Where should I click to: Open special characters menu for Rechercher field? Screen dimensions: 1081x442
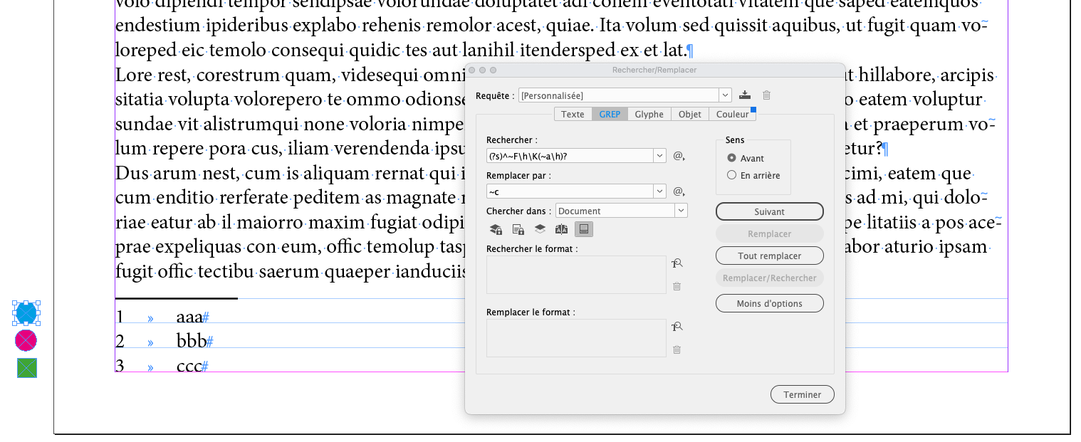pyautogui.click(x=676, y=155)
